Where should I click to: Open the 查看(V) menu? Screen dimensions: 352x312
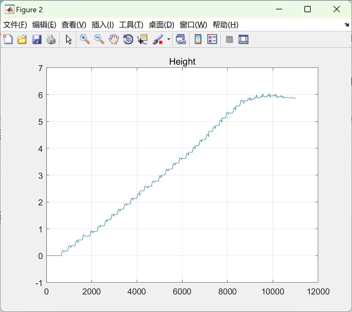click(74, 25)
